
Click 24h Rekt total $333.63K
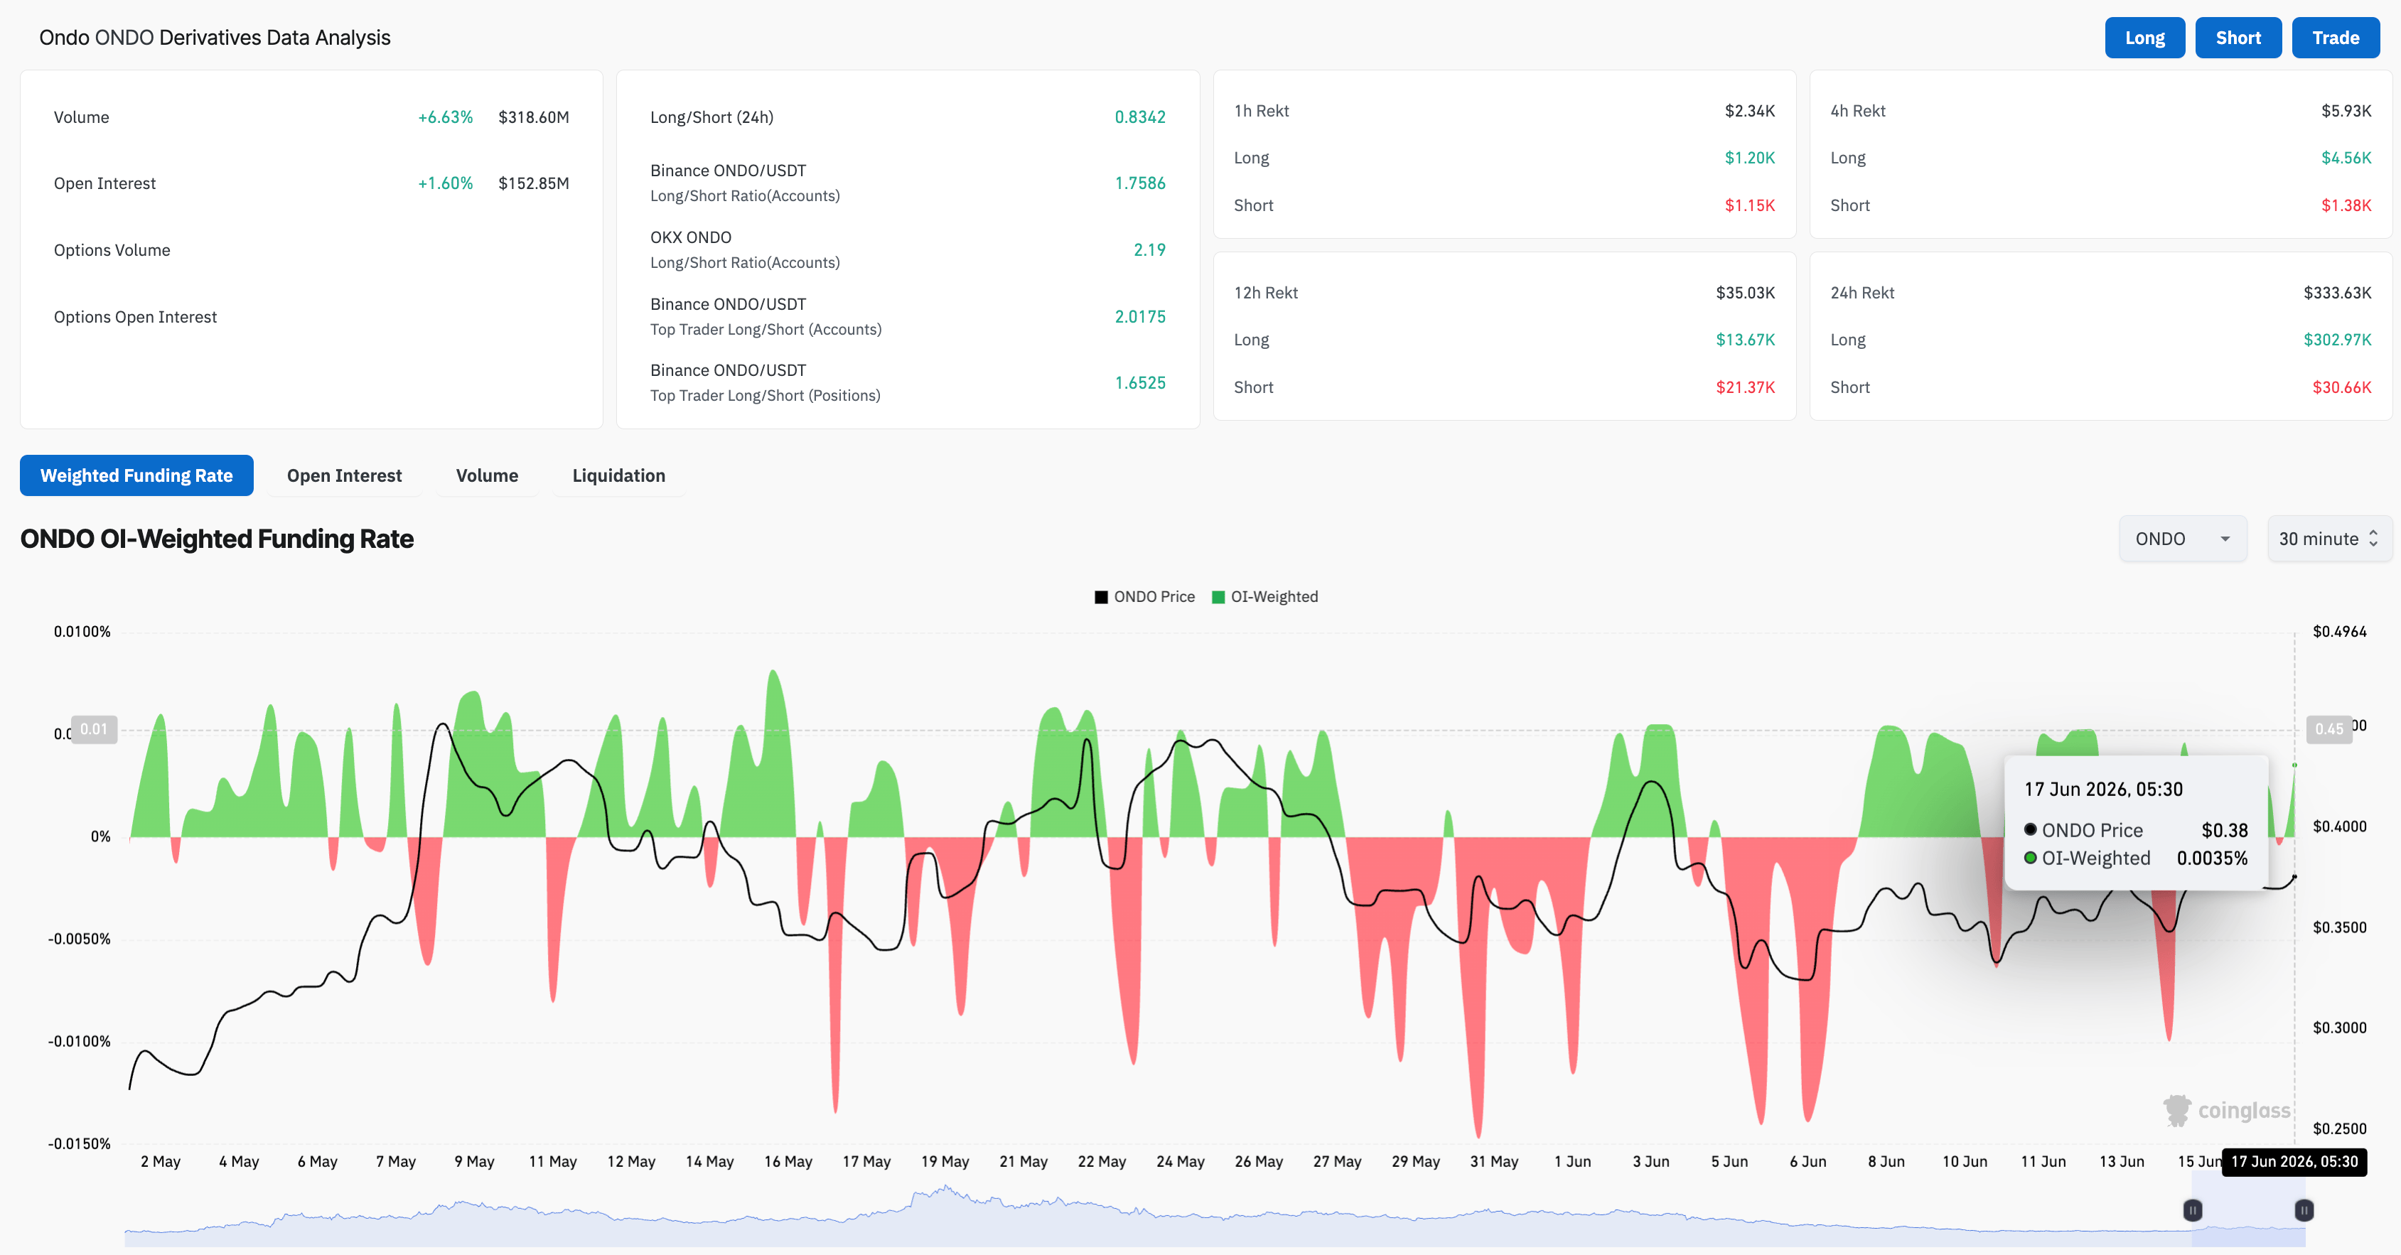pyautogui.click(x=2338, y=293)
